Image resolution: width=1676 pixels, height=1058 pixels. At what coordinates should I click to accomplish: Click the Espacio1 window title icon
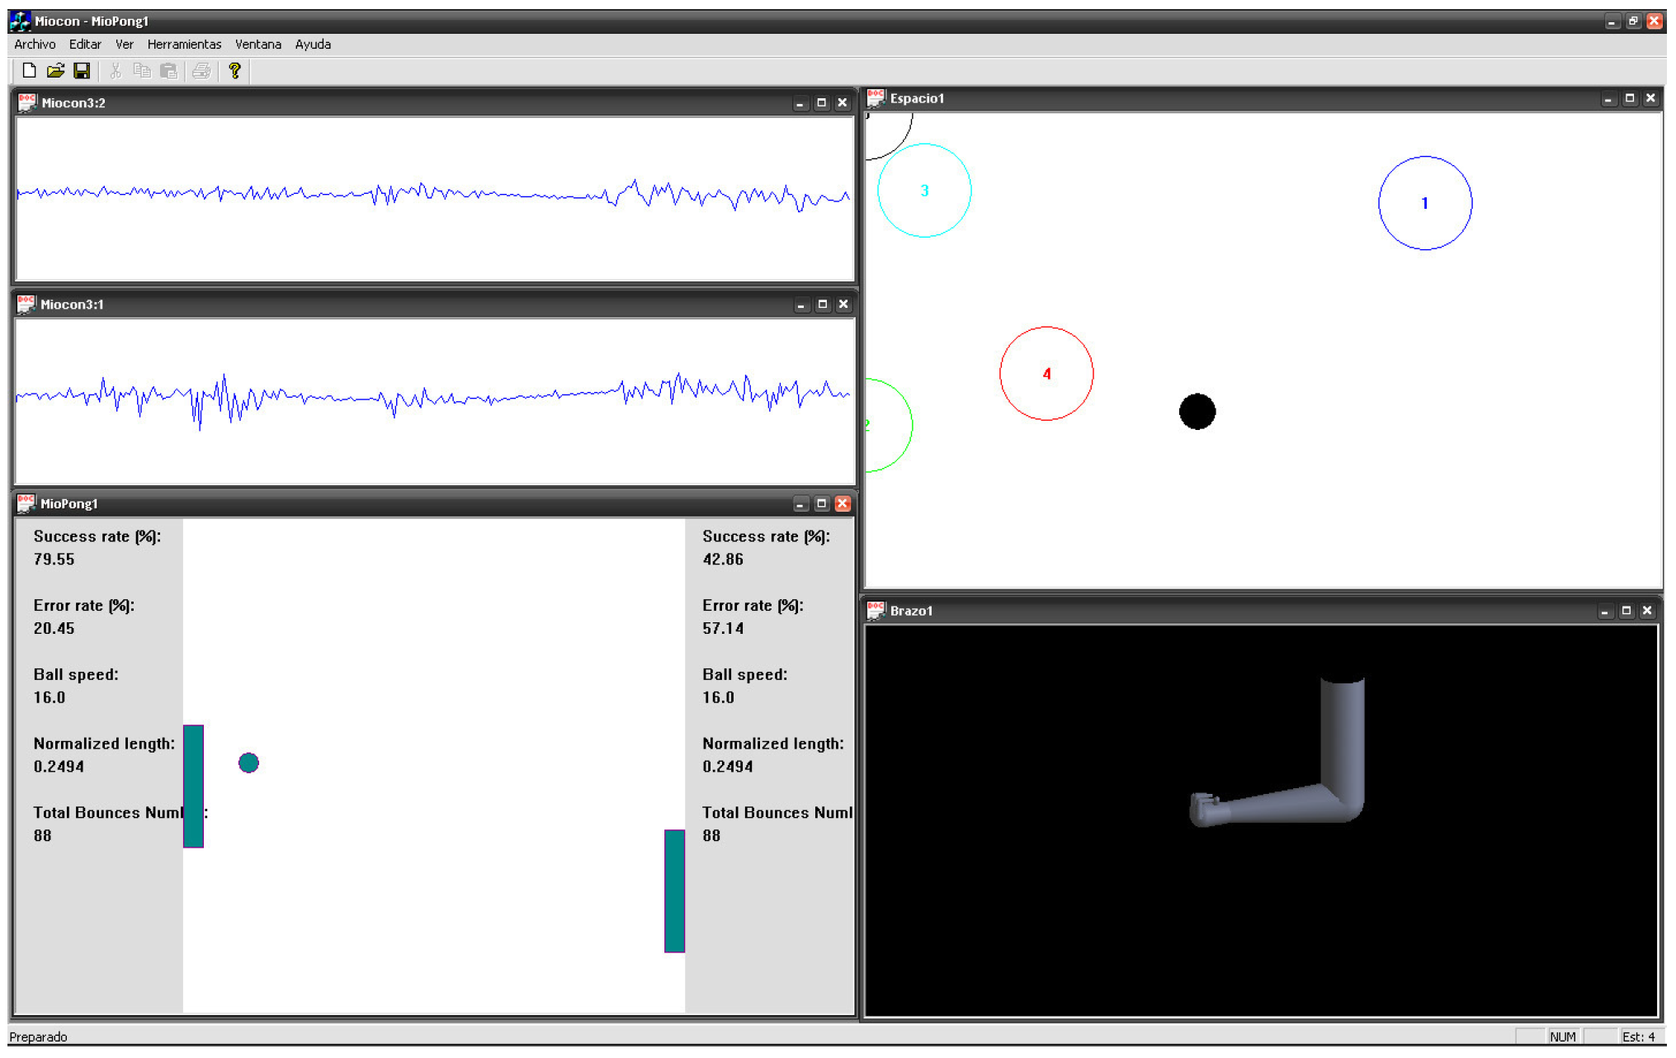tap(876, 98)
